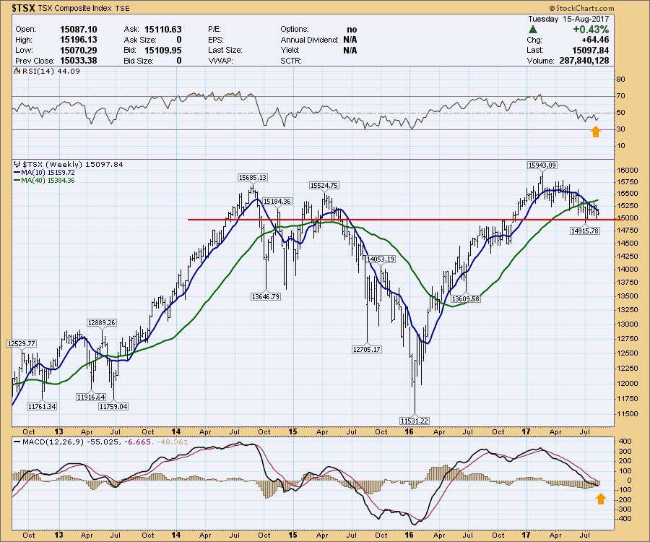Click the Open value 15087.10
650x542 pixels.
click(78, 30)
